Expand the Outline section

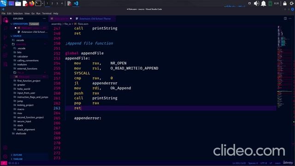(18, 155)
